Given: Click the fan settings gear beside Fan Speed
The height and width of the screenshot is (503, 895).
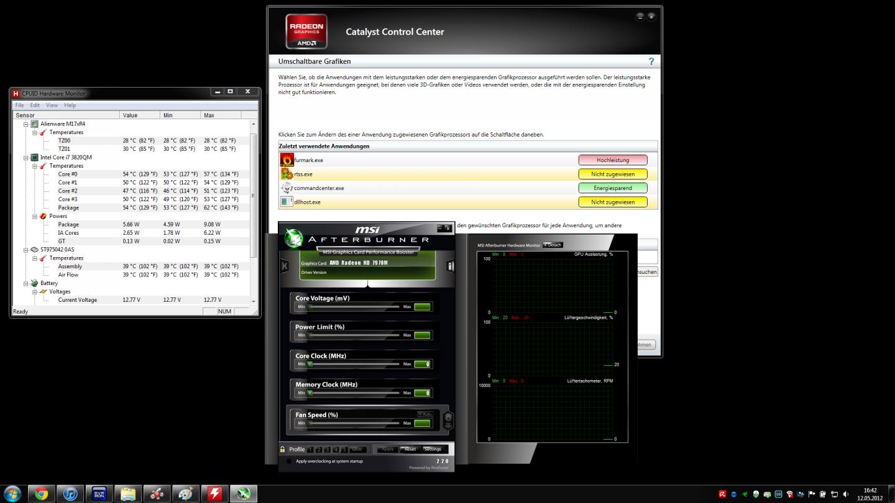Looking at the screenshot, I should (447, 420).
